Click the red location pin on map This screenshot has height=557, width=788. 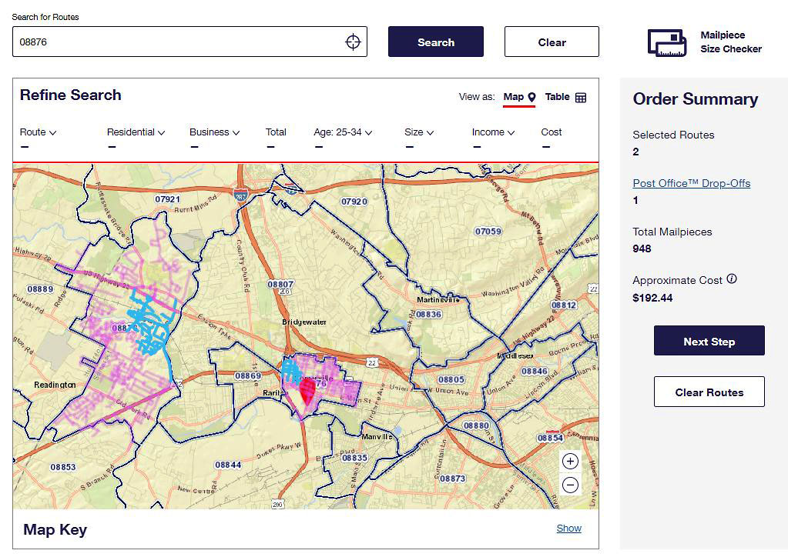tap(307, 391)
